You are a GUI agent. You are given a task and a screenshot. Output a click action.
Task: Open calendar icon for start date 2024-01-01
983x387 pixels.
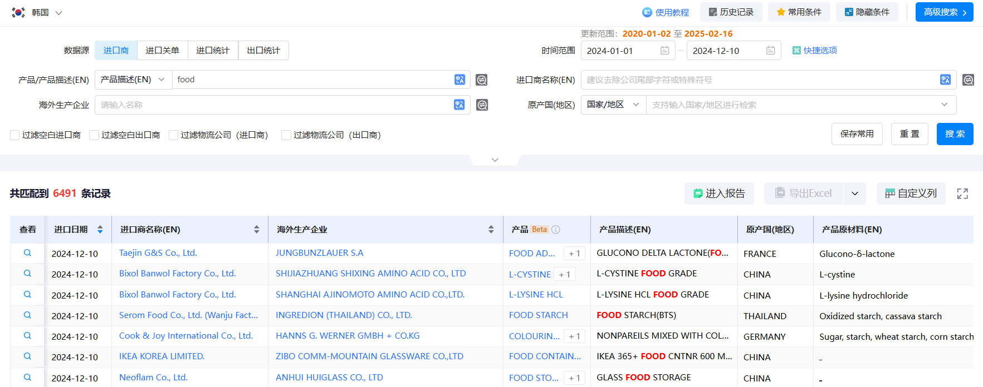pos(664,51)
